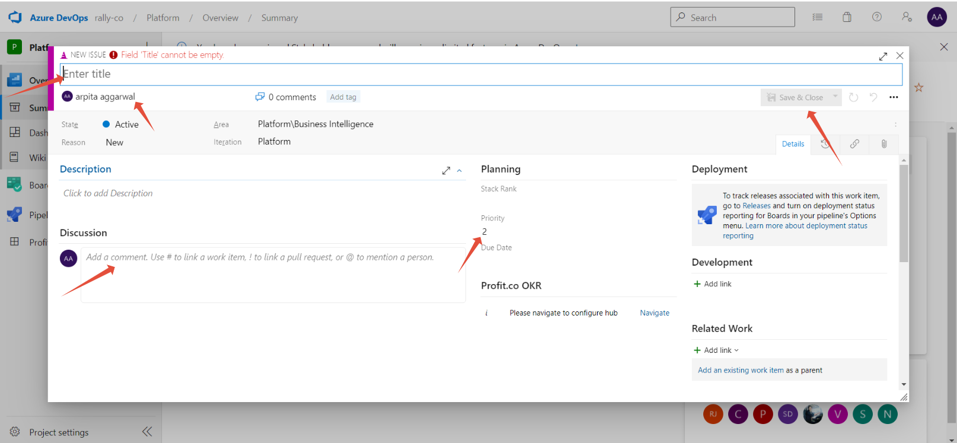Switch to the History tab icon

(825, 144)
